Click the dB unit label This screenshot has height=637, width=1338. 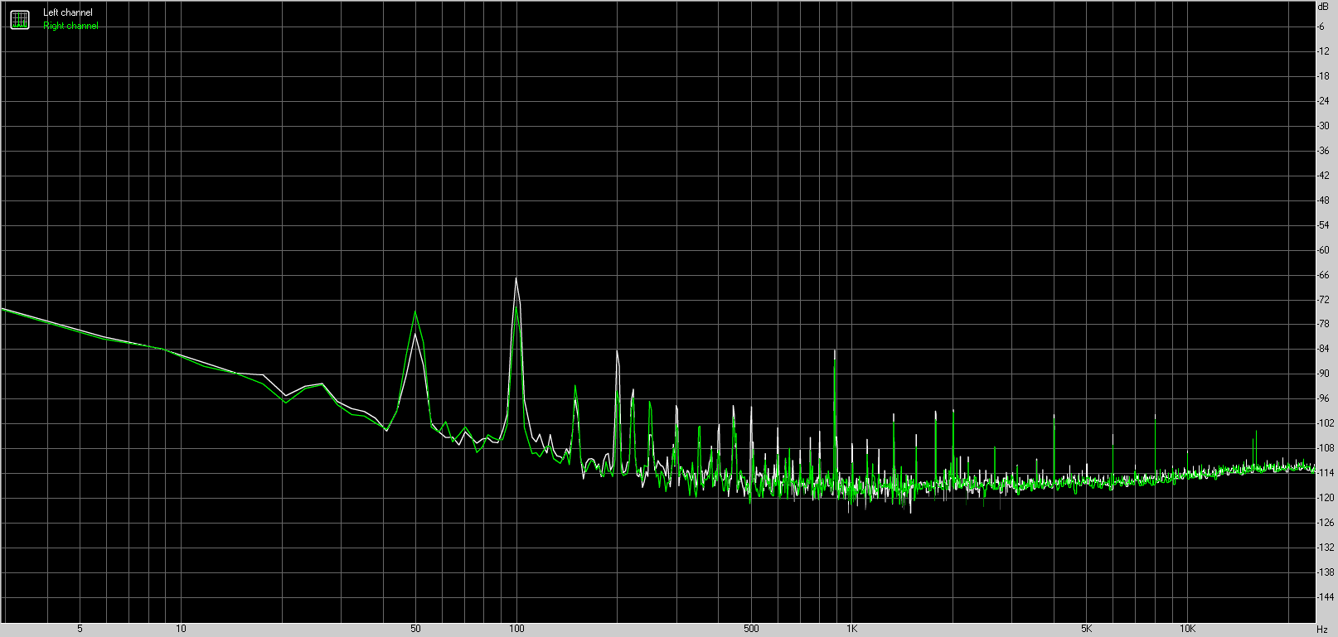click(1323, 6)
